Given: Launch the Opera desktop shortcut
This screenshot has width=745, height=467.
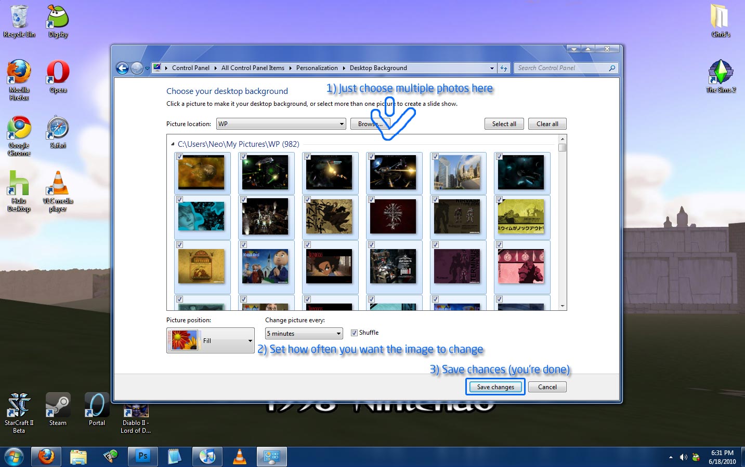Looking at the screenshot, I should pos(58,76).
